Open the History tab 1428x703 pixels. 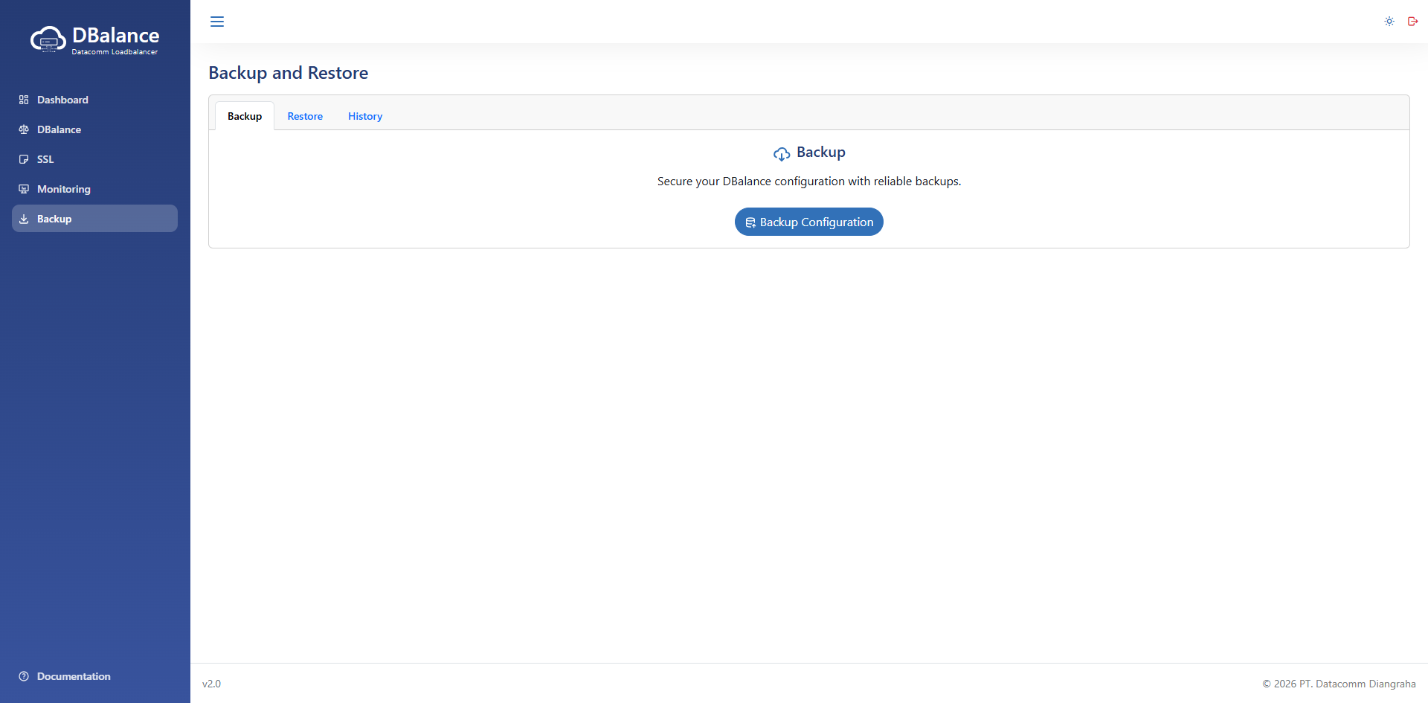pyautogui.click(x=365, y=116)
